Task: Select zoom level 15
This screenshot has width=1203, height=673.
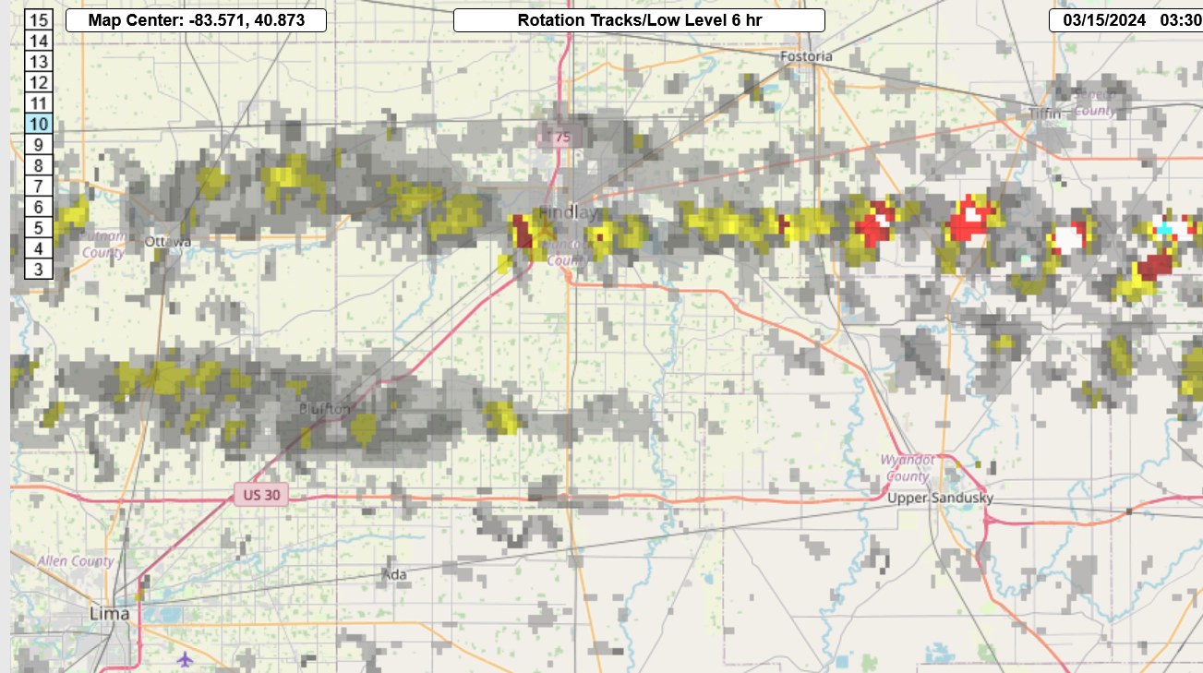Action: tap(39, 19)
